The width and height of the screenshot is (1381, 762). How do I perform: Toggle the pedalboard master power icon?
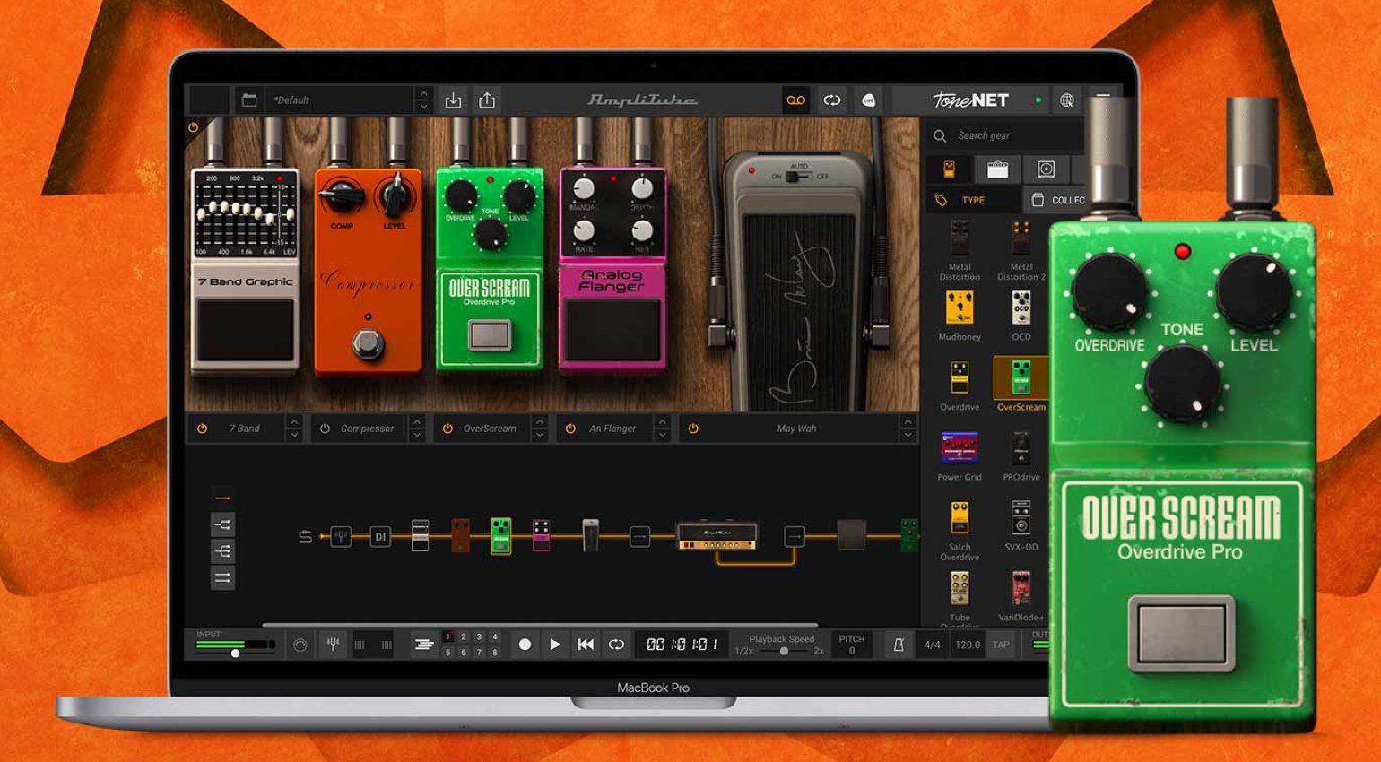pyautogui.click(x=193, y=128)
